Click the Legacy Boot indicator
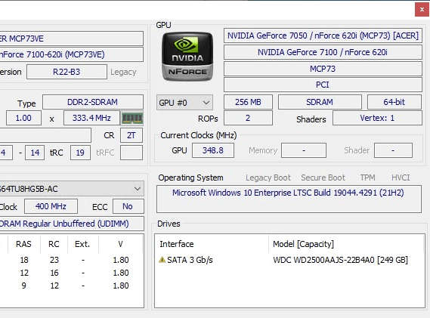Screen dimensions: 430x318 coord(268,178)
